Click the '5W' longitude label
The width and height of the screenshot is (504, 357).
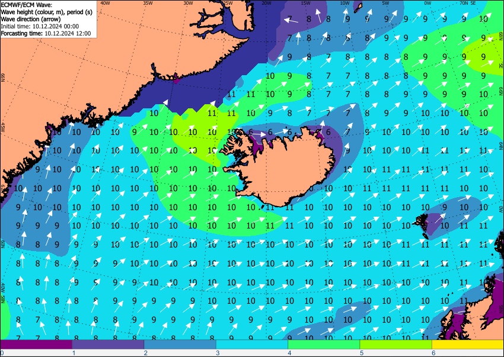coord(386,3)
